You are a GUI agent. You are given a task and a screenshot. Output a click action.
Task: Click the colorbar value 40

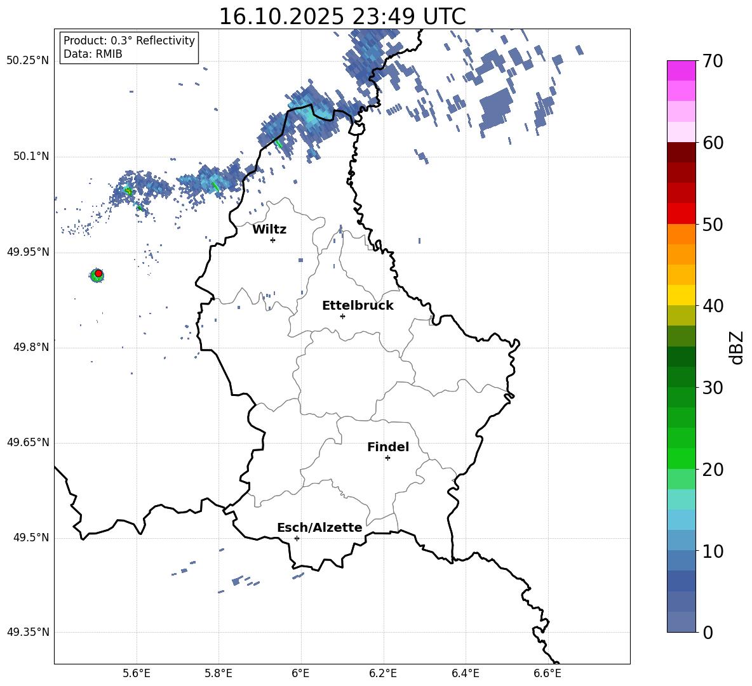713,306
